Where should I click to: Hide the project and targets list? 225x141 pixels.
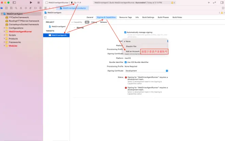tap(45, 17)
